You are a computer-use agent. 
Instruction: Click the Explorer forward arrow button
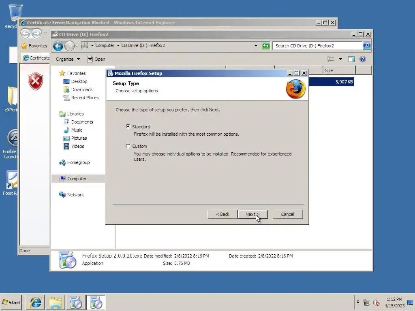69,46
